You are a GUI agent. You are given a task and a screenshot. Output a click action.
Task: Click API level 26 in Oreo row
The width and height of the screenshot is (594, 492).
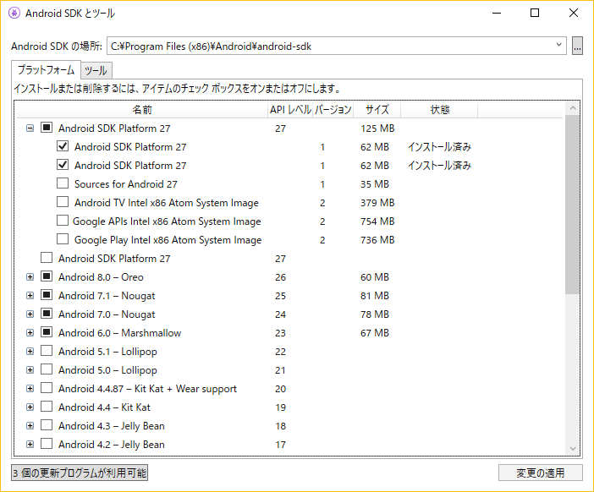pos(280,277)
